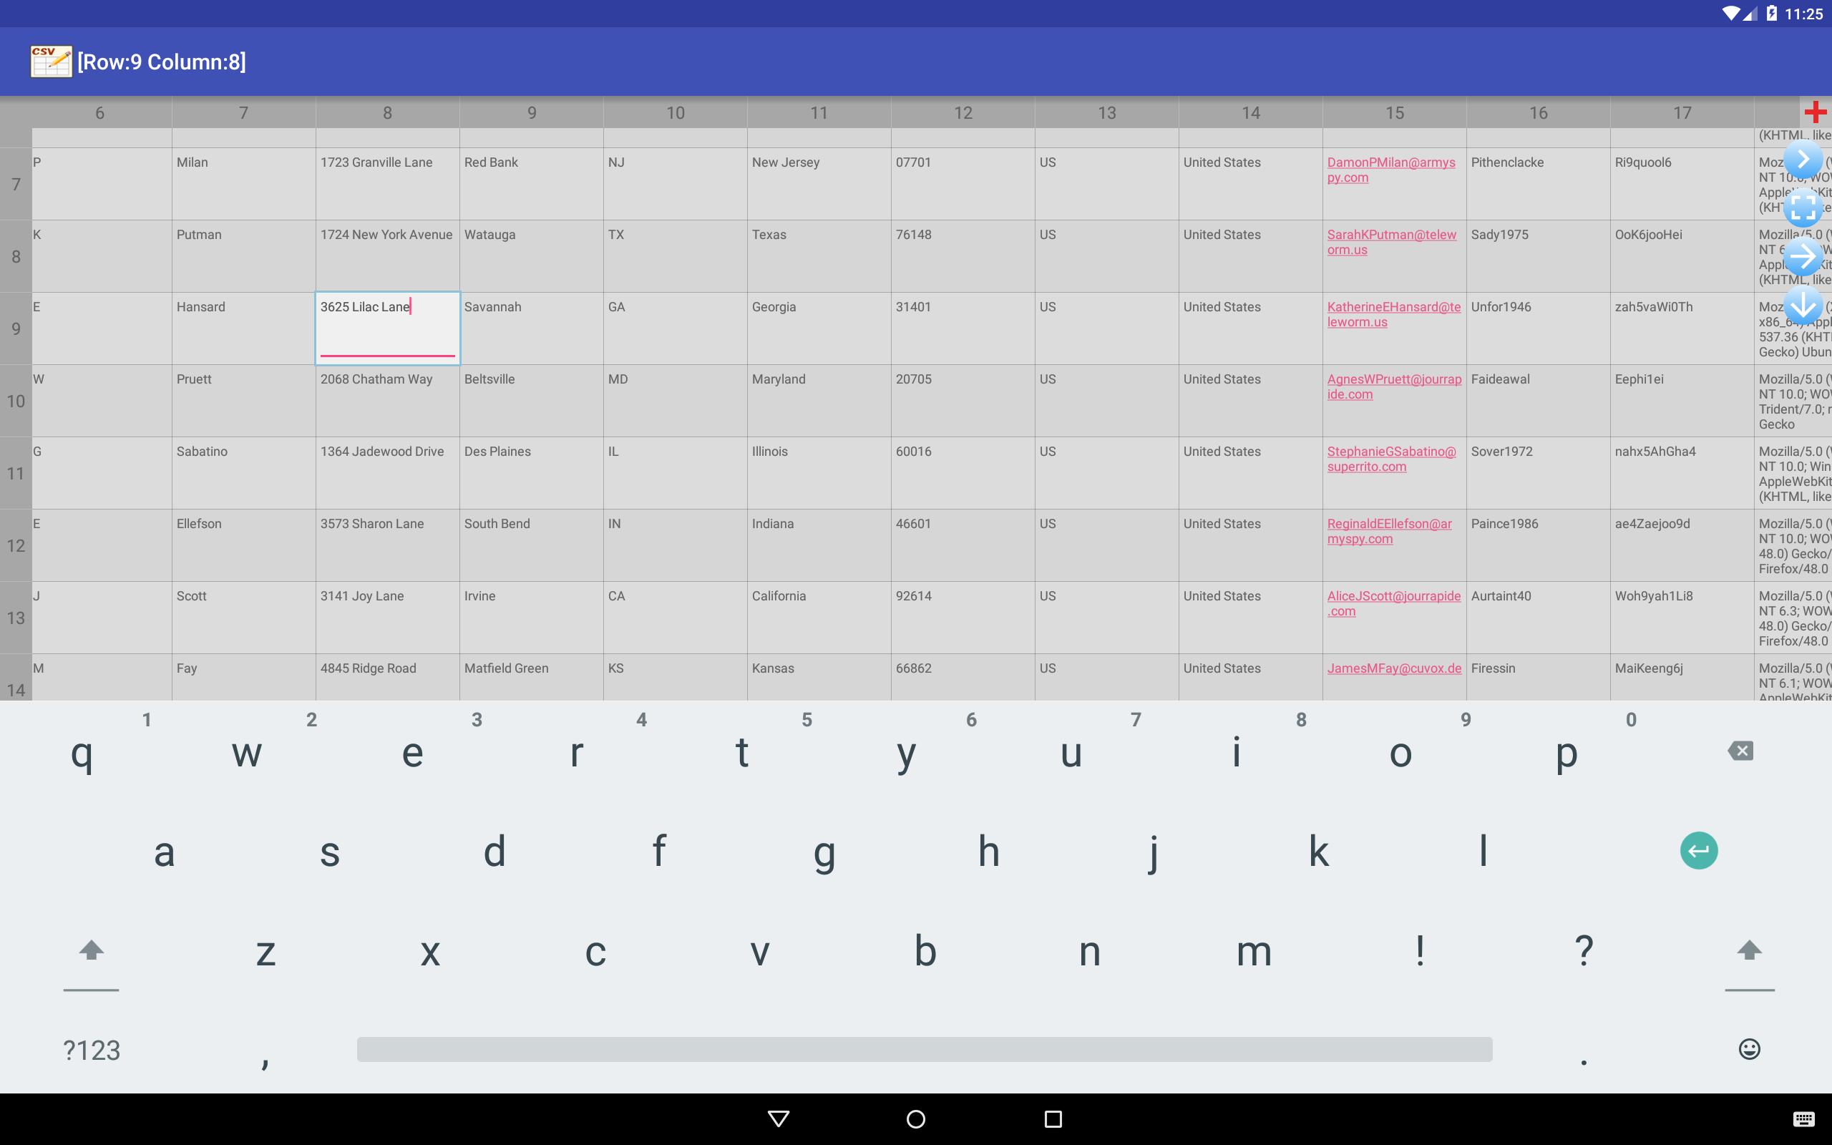Tap the CSV app icon in title bar
The image size is (1832, 1145).
coord(51,62)
